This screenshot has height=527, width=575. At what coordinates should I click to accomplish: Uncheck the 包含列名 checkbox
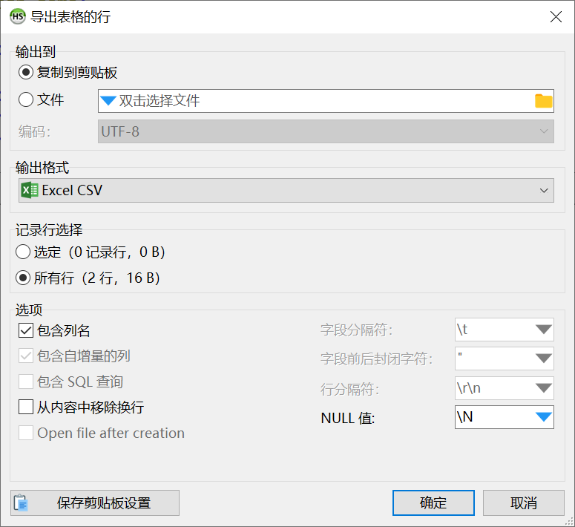click(26, 331)
